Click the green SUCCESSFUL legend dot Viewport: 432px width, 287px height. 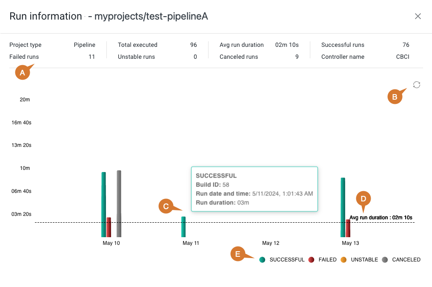[x=262, y=260]
